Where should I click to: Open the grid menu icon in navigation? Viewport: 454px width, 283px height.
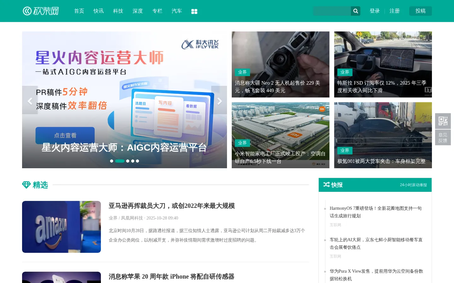[x=194, y=11]
